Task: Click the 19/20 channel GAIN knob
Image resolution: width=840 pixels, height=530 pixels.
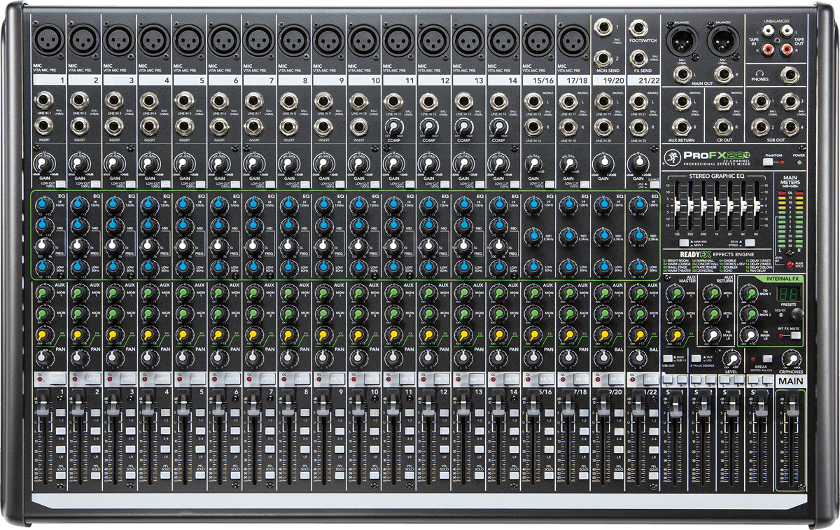Action: pos(603,165)
